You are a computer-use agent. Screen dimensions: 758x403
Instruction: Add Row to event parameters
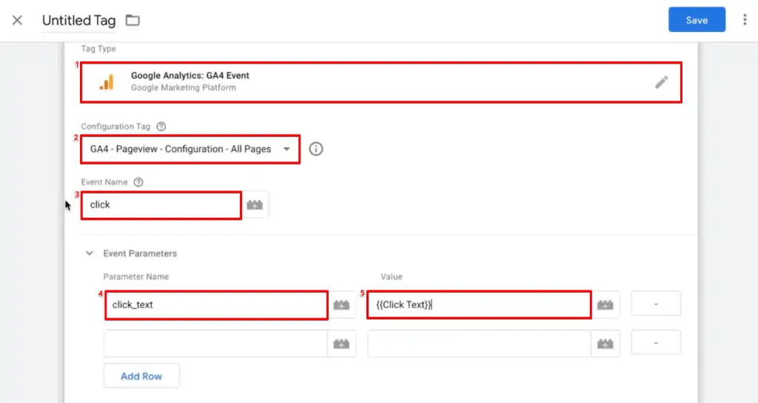[141, 376]
